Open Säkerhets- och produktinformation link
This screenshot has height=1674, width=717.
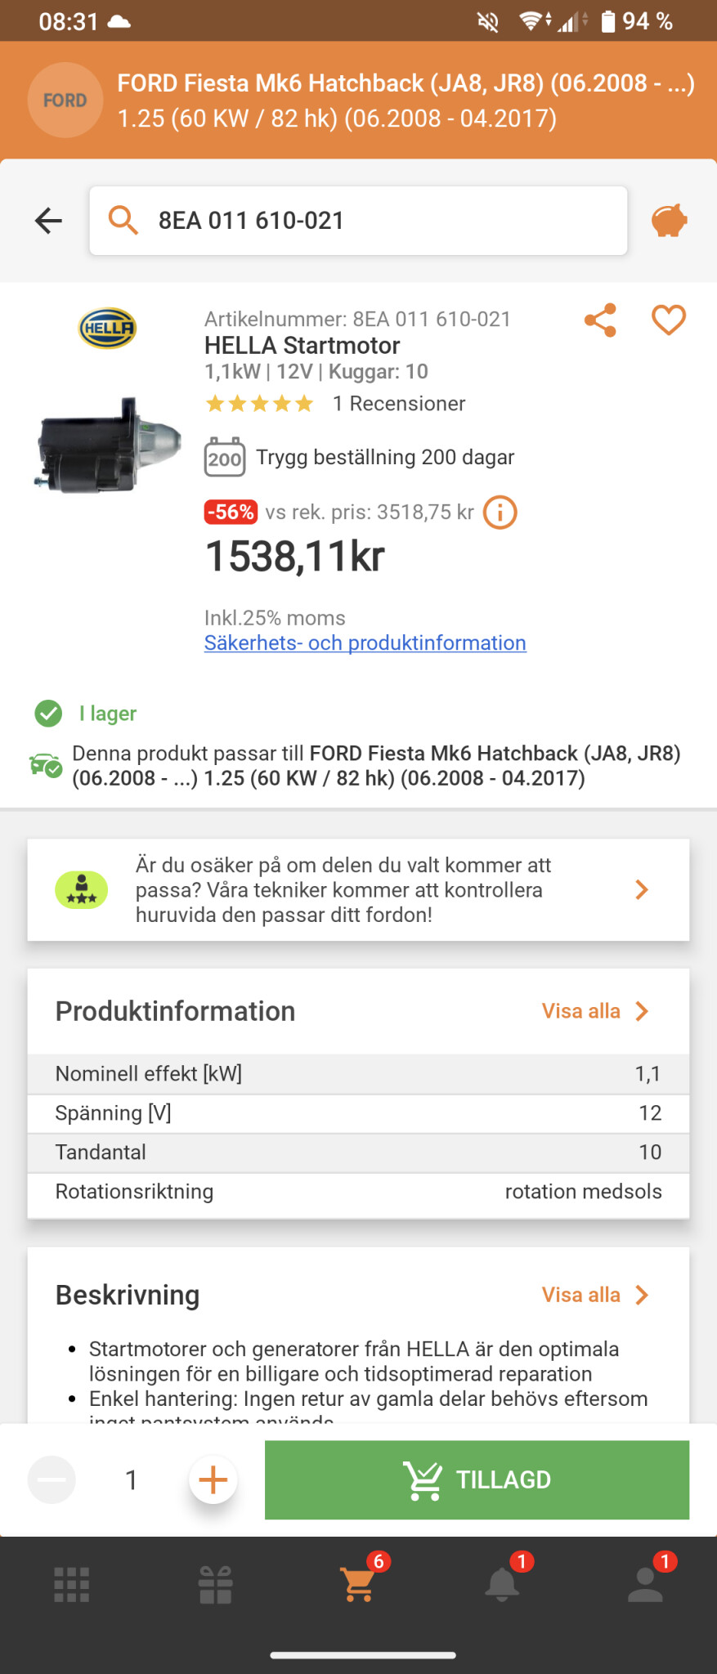click(x=365, y=643)
